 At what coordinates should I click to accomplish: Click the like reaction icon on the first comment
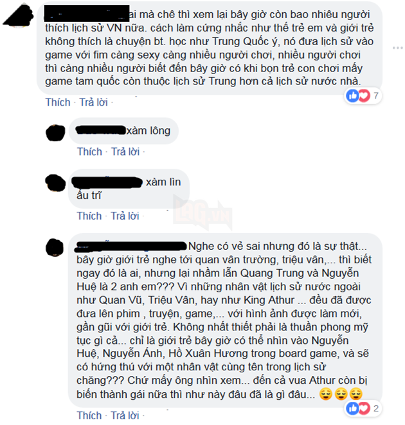(352, 96)
